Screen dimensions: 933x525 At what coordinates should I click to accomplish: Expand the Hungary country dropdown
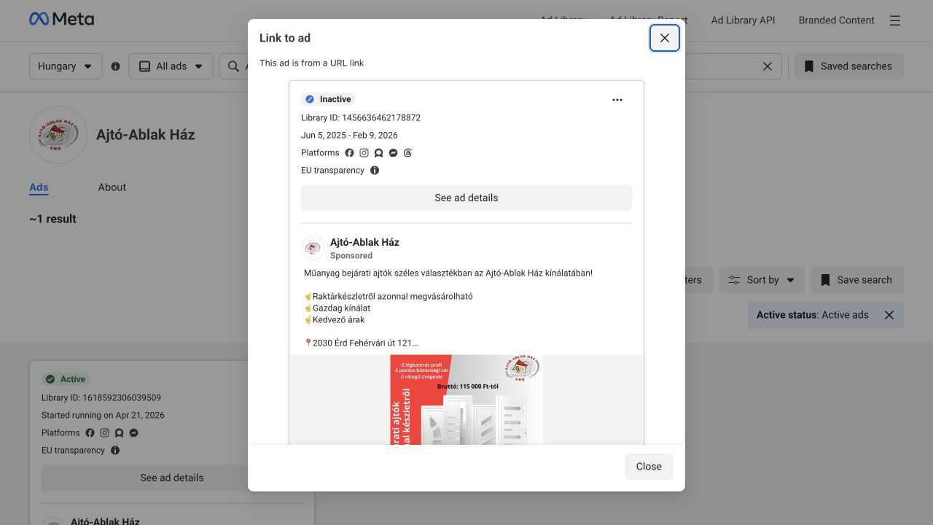tap(66, 66)
